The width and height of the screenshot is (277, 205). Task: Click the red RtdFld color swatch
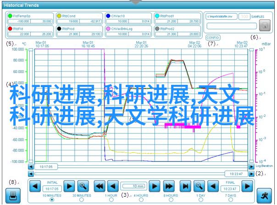click(x=10, y=28)
